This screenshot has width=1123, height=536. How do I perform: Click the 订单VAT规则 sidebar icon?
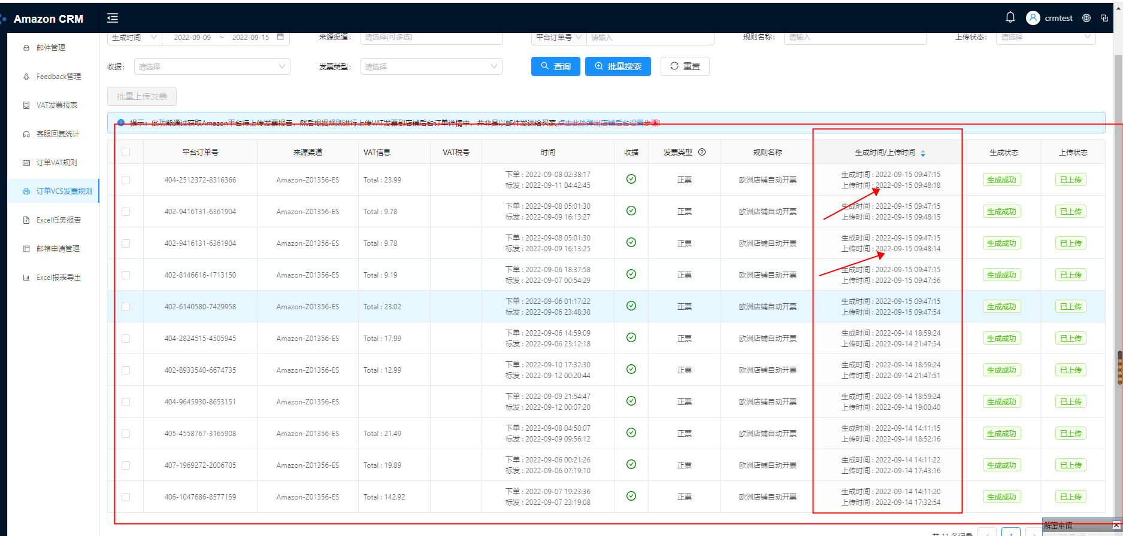click(26, 163)
